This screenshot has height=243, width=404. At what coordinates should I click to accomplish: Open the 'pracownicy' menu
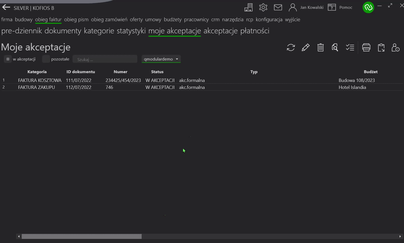pyautogui.click(x=196, y=19)
